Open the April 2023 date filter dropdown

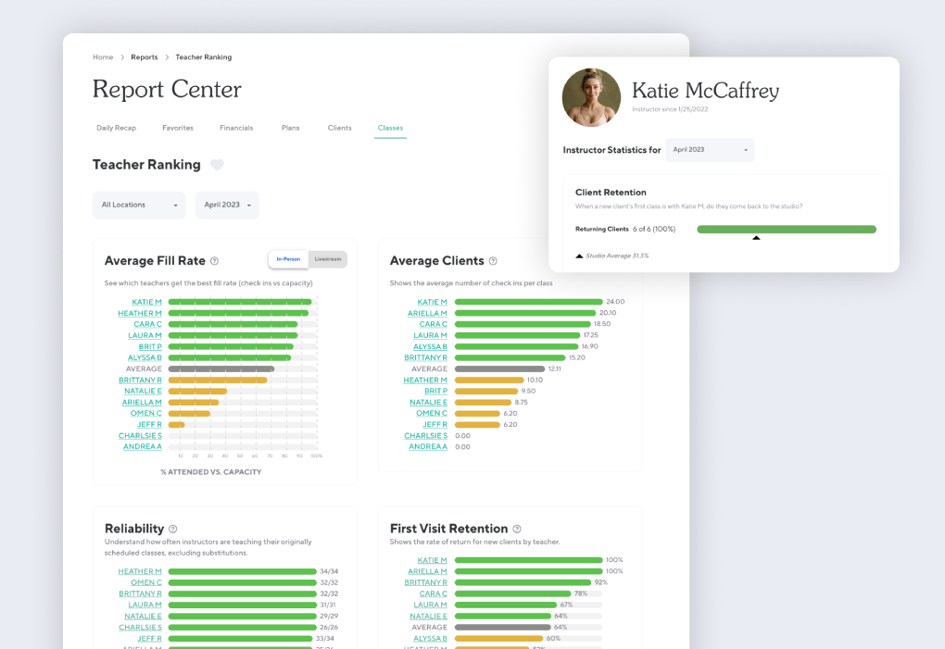coord(226,205)
